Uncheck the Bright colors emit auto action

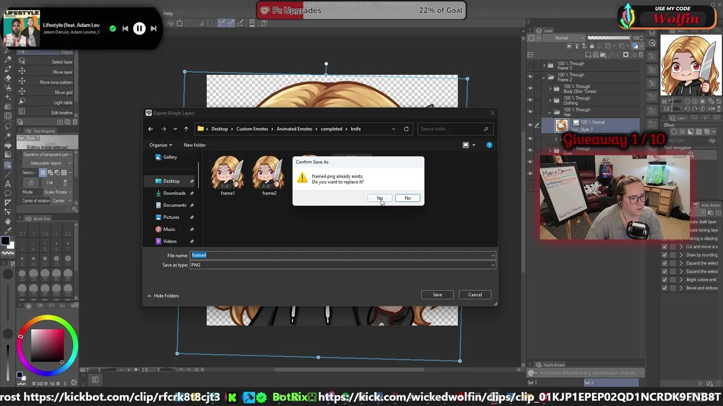pyautogui.click(x=665, y=280)
